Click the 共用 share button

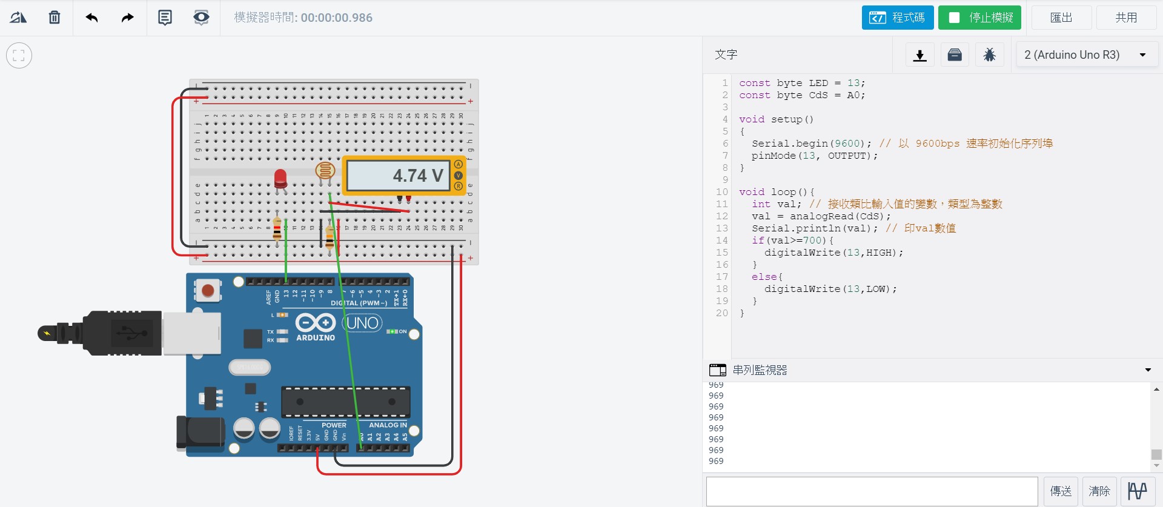[1126, 18]
